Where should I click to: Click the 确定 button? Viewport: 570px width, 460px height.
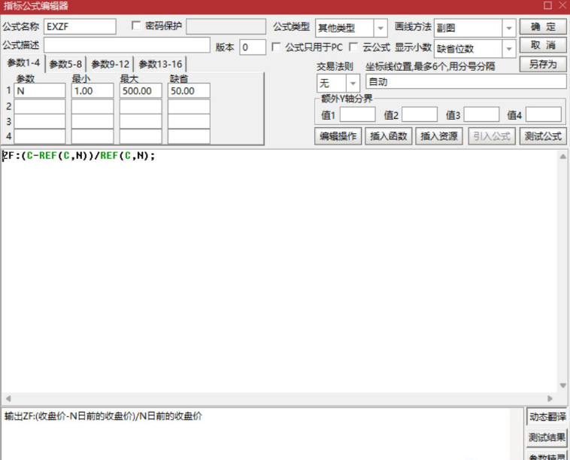click(543, 26)
